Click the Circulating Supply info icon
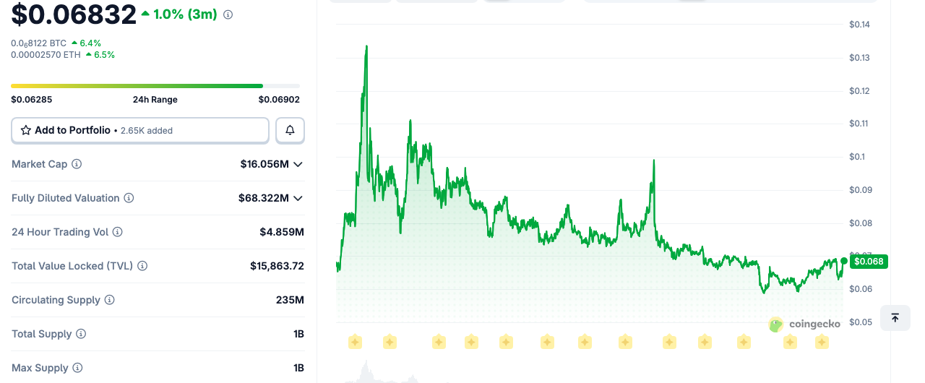 [109, 300]
